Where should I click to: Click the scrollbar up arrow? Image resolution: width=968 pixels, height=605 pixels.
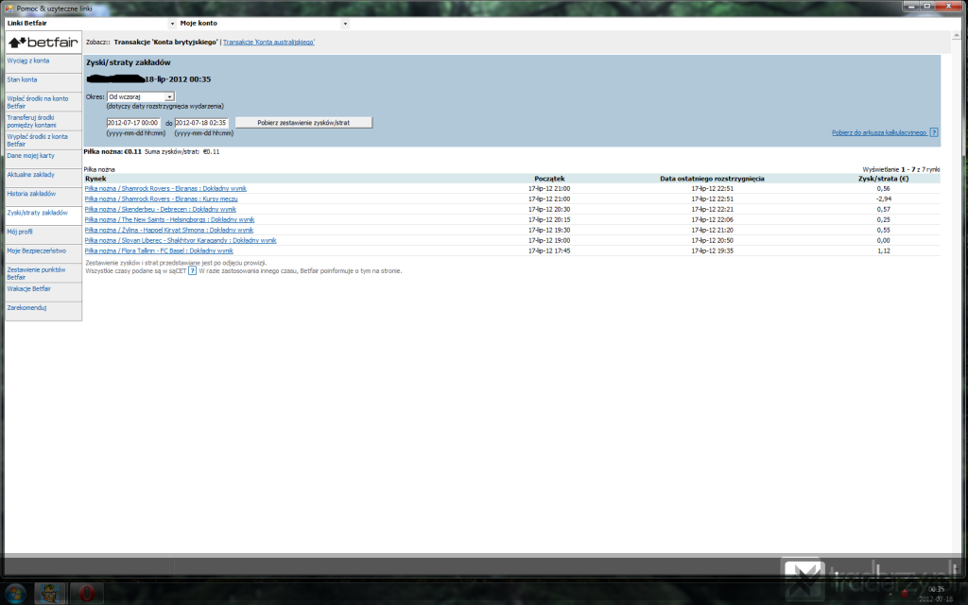click(957, 35)
